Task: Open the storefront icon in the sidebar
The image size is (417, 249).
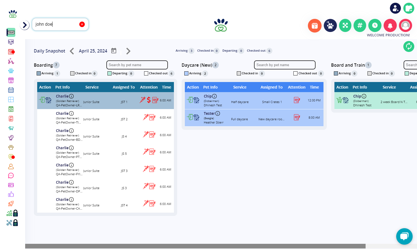Action: [x=11, y=80]
